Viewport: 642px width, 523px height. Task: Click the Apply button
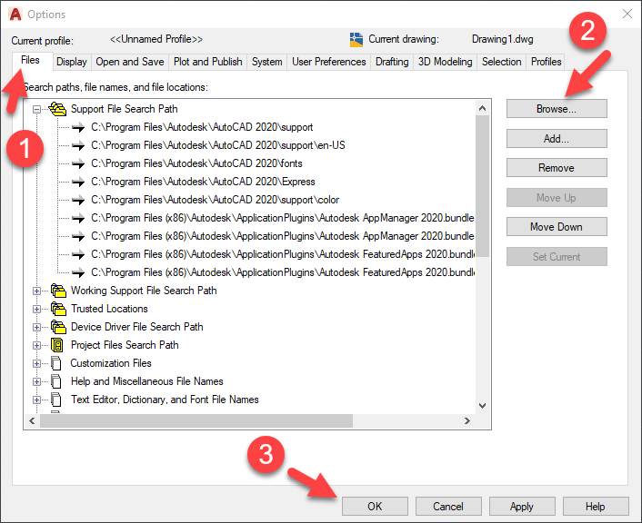click(522, 507)
